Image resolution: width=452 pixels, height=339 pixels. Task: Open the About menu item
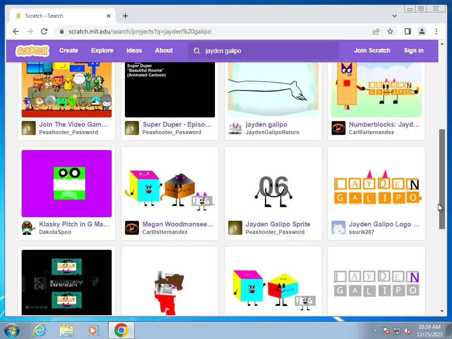(x=164, y=50)
